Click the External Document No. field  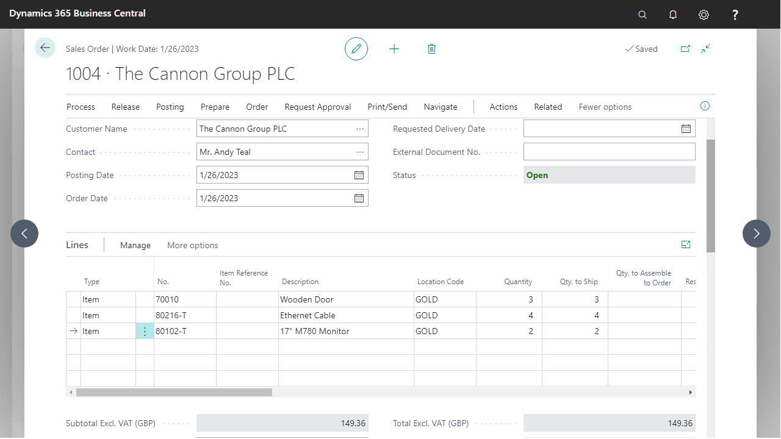point(610,152)
